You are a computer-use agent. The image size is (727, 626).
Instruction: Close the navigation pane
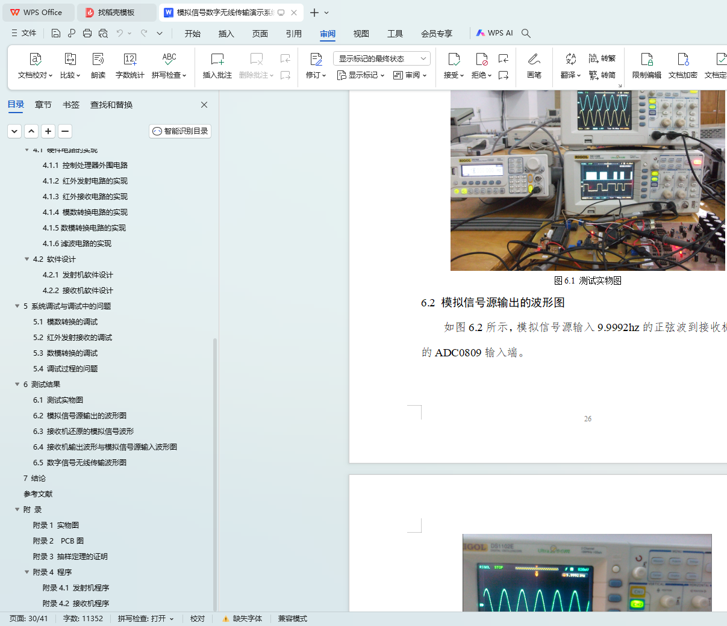coord(204,105)
